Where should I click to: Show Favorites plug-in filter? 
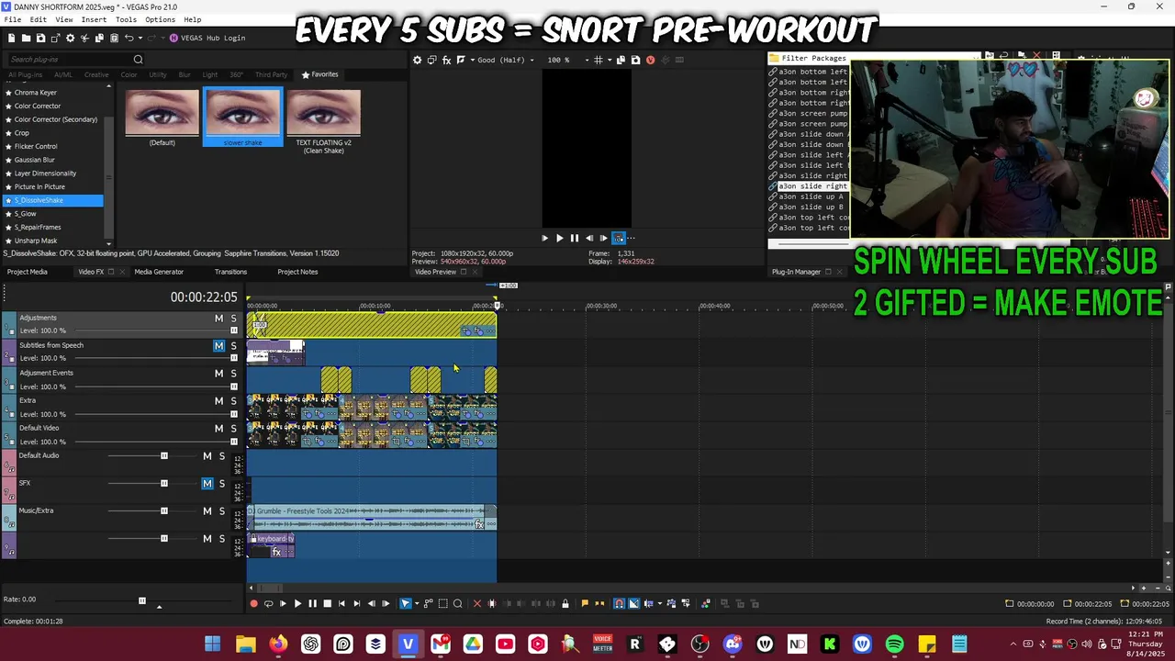pos(319,74)
